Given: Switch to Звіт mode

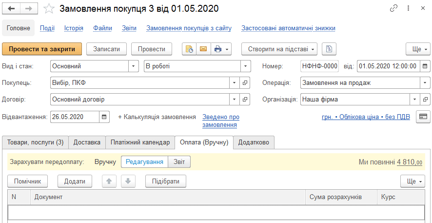Looking at the screenshot, I should (179, 162).
